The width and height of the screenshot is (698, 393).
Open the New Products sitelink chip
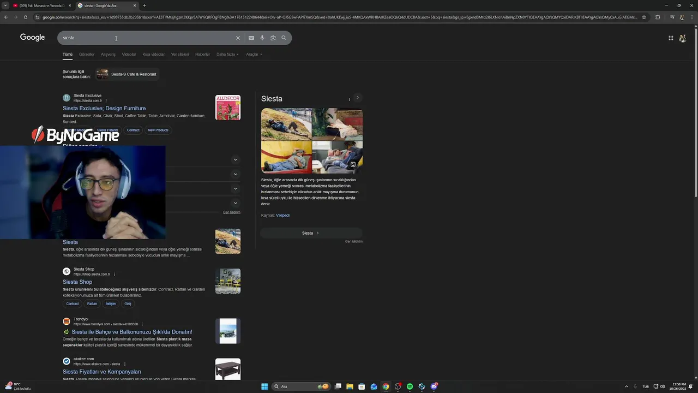[158, 130]
